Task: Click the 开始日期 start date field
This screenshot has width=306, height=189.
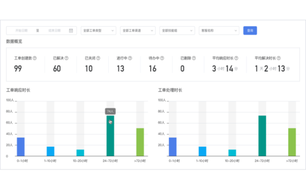Action: 22,31
